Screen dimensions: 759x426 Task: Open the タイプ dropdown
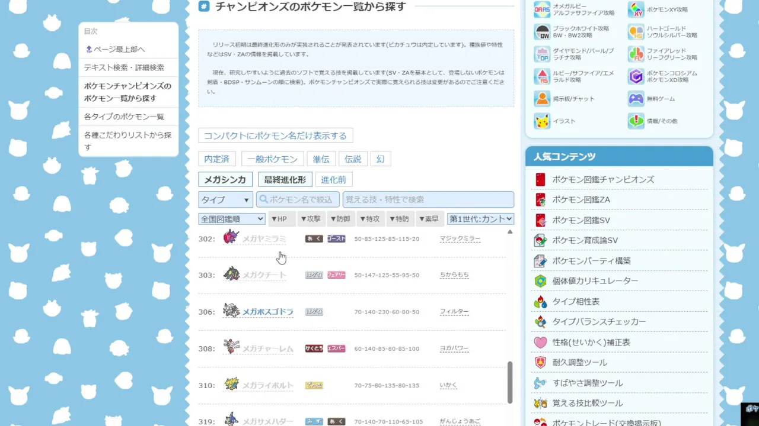pos(226,199)
